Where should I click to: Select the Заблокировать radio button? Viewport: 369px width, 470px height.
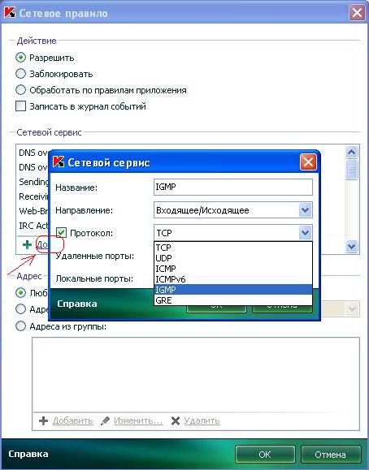pyautogui.click(x=20, y=74)
